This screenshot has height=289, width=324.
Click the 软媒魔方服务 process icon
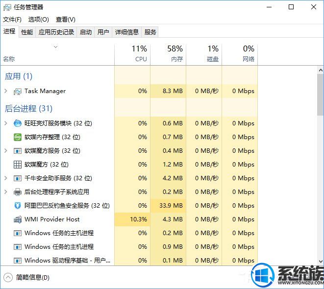[17, 151]
